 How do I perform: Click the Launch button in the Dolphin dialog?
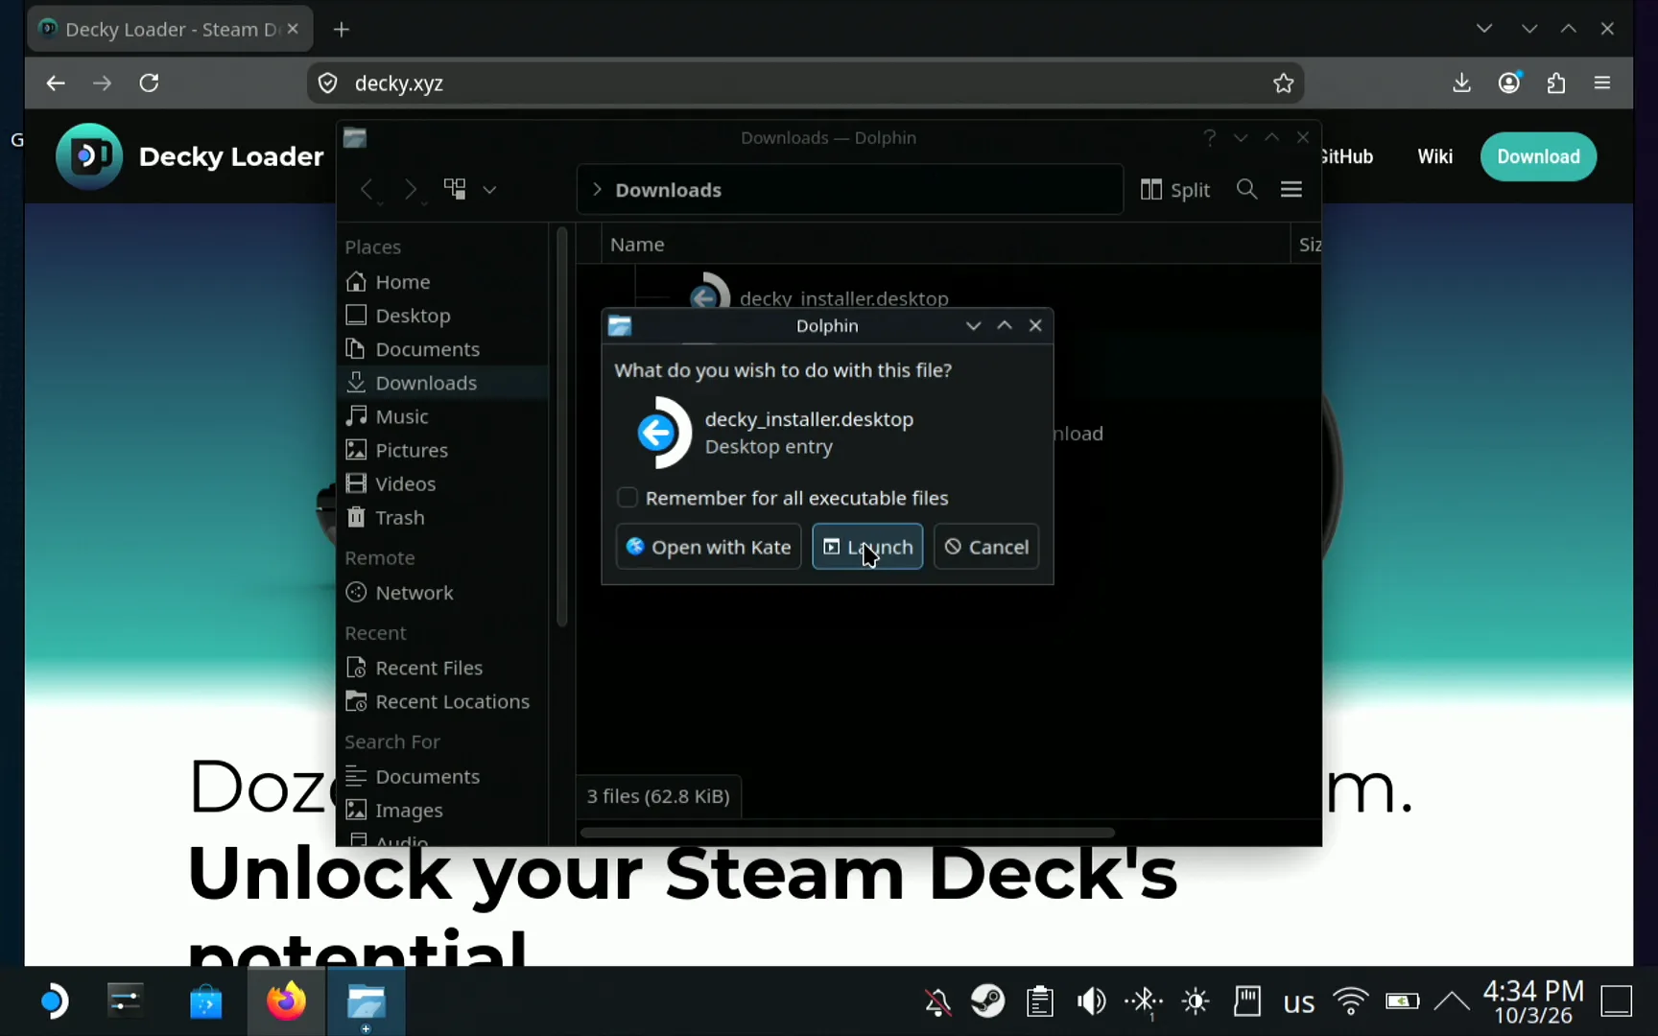(x=867, y=547)
